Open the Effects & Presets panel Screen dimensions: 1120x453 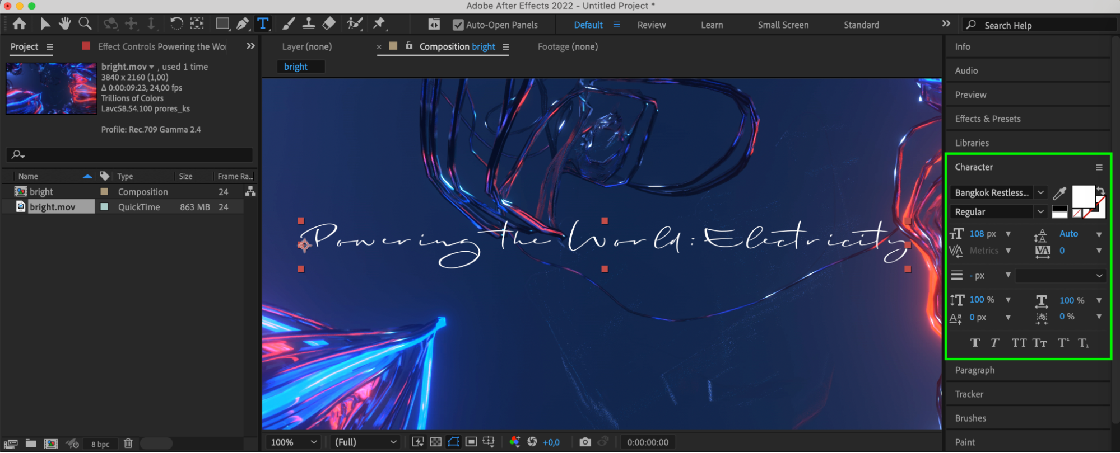click(987, 119)
